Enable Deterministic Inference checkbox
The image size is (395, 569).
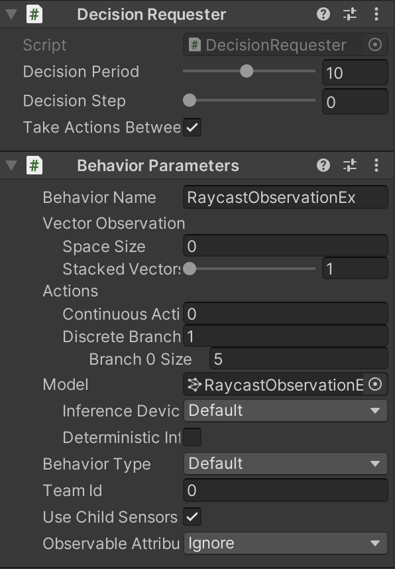192,437
